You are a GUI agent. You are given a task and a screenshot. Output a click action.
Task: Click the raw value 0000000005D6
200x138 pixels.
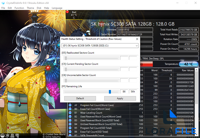(x=185, y=113)
